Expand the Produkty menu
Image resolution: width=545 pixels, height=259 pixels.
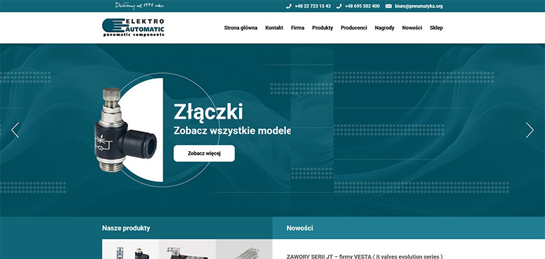322,28
